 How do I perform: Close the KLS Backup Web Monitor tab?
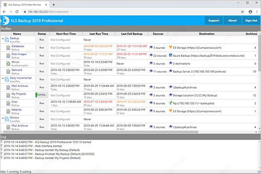(46, 5)
